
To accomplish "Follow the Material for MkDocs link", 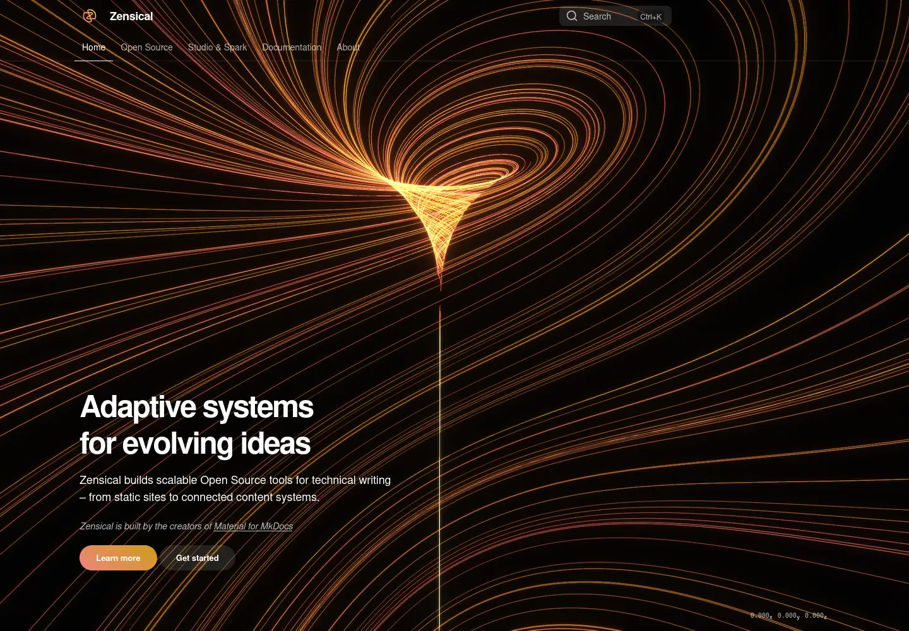I will [x=253, y=526].
